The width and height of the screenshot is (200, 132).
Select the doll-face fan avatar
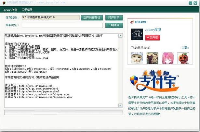137,58
